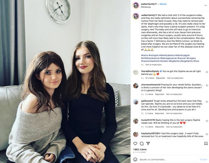This screenshot has height=163, width=209.
Task: Click 'Voir la traduction' under the caption
Action: [153, 65]
